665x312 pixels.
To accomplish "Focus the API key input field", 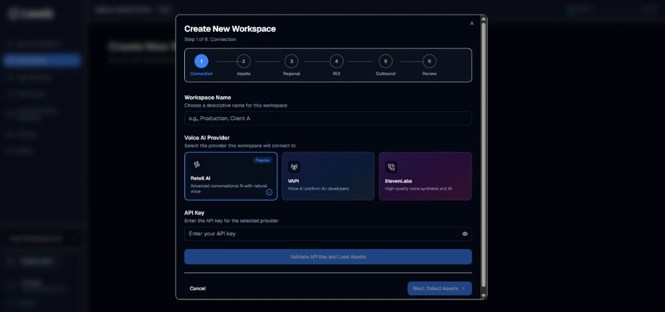I will point(328,234).
